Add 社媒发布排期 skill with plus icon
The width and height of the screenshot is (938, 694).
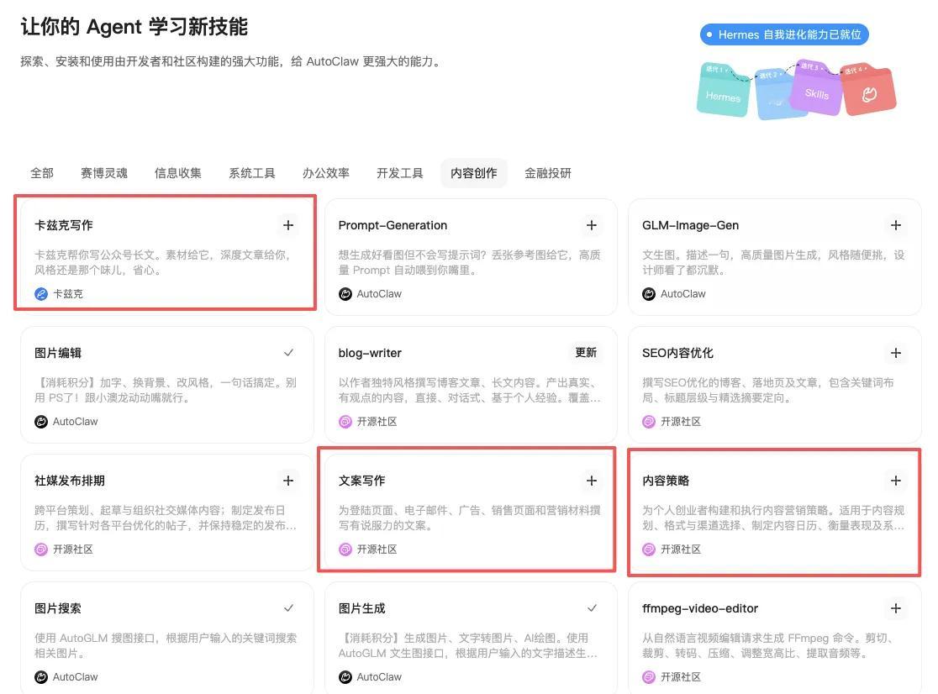(288, 481)
